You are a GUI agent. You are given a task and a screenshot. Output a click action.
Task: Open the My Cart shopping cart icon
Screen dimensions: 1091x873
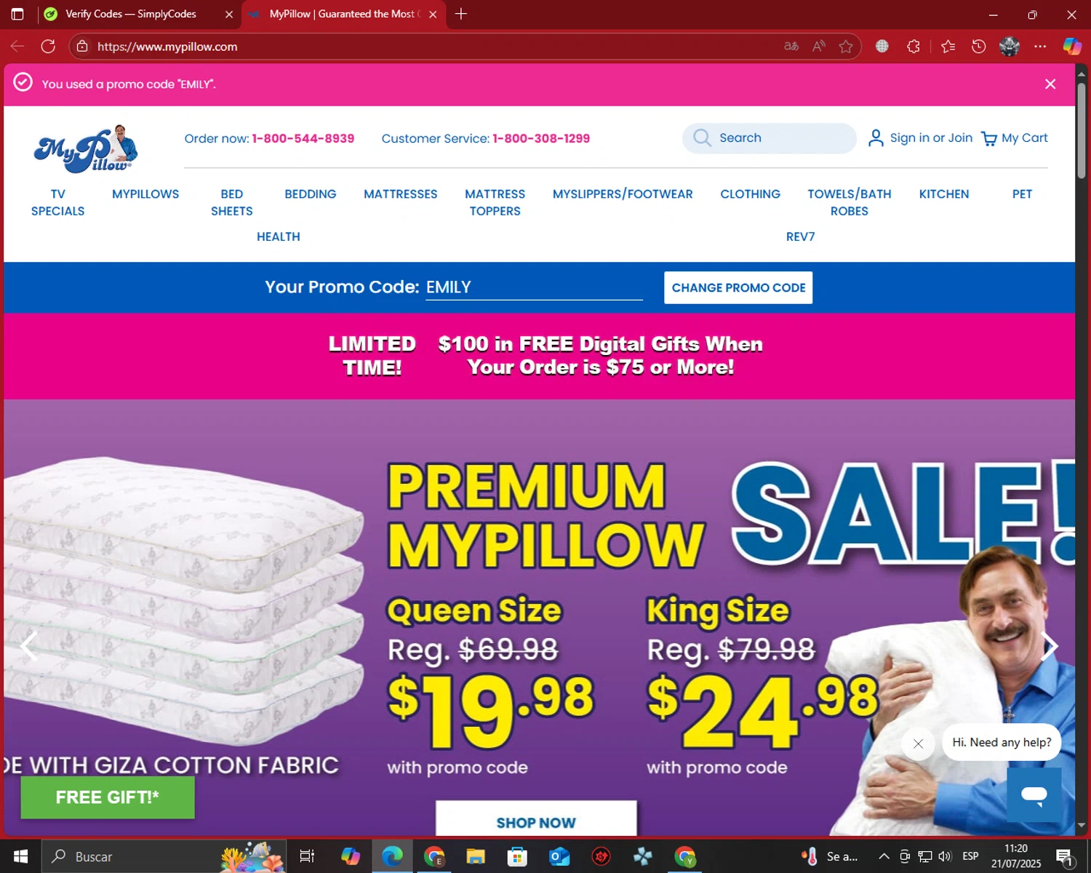tap(988, 138)
